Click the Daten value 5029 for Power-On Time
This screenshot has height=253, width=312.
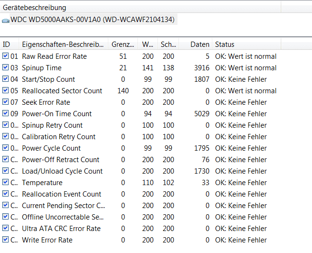coord(202,114)
